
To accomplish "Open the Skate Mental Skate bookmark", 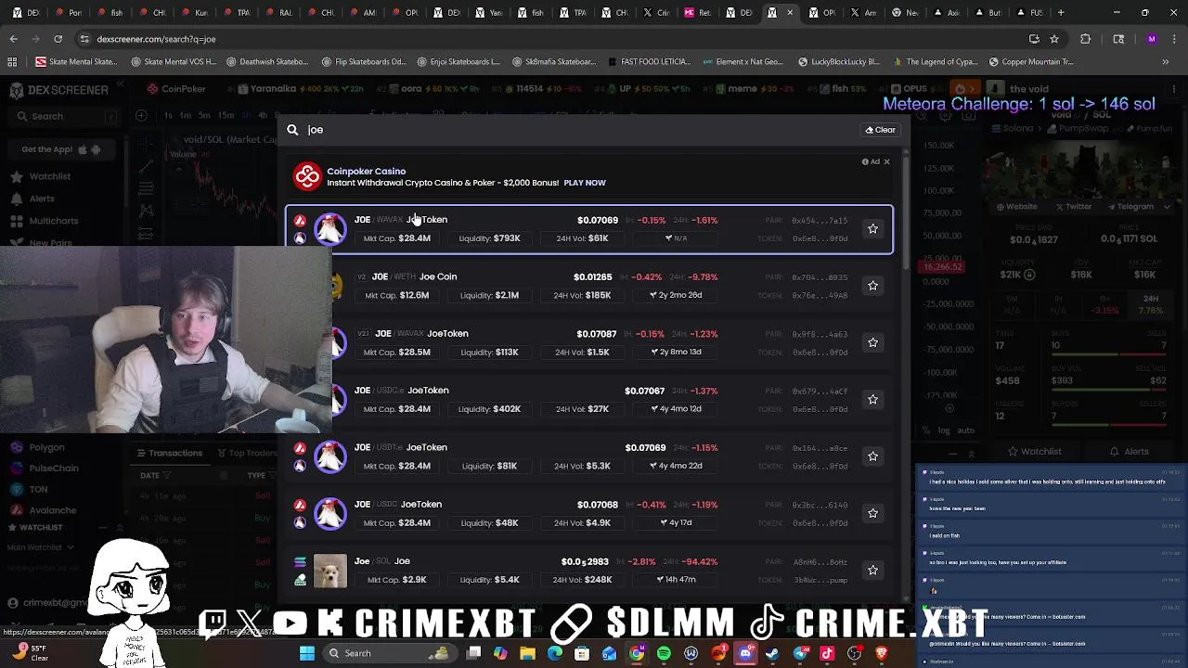I will 76,62.
